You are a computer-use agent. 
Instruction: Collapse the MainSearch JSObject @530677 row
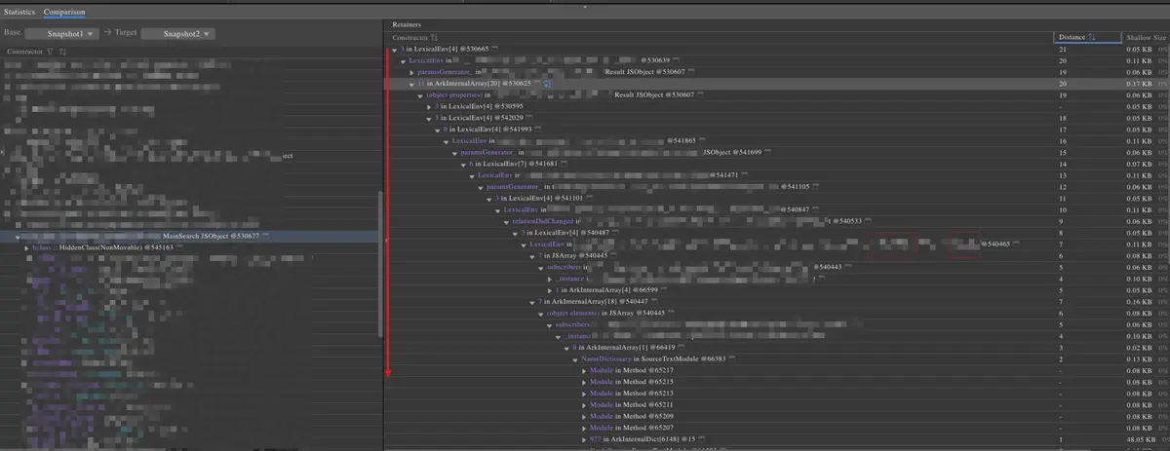[x=19, y=237]
